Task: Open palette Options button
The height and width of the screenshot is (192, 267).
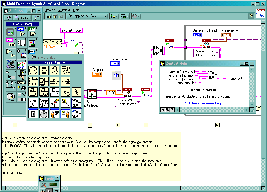Action: click(37, 17)
